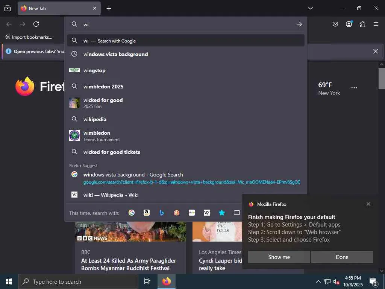Open a new tab with plus button

point(109,9)
